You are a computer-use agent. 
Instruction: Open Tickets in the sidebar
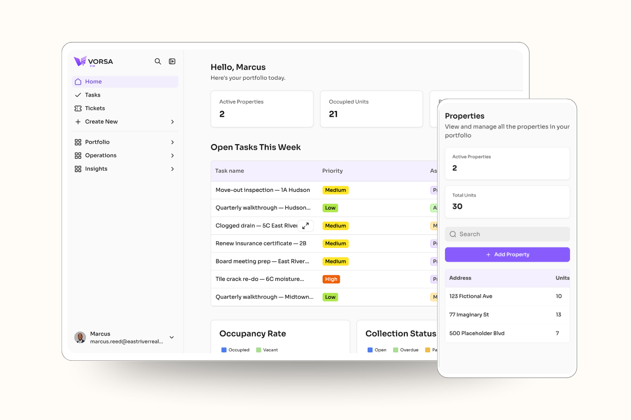click(125, 108)
